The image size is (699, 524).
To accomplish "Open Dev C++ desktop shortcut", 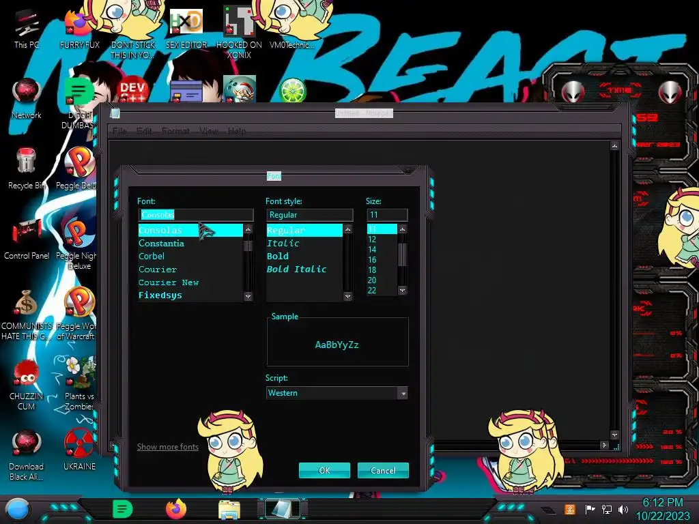I will [132, 91].
